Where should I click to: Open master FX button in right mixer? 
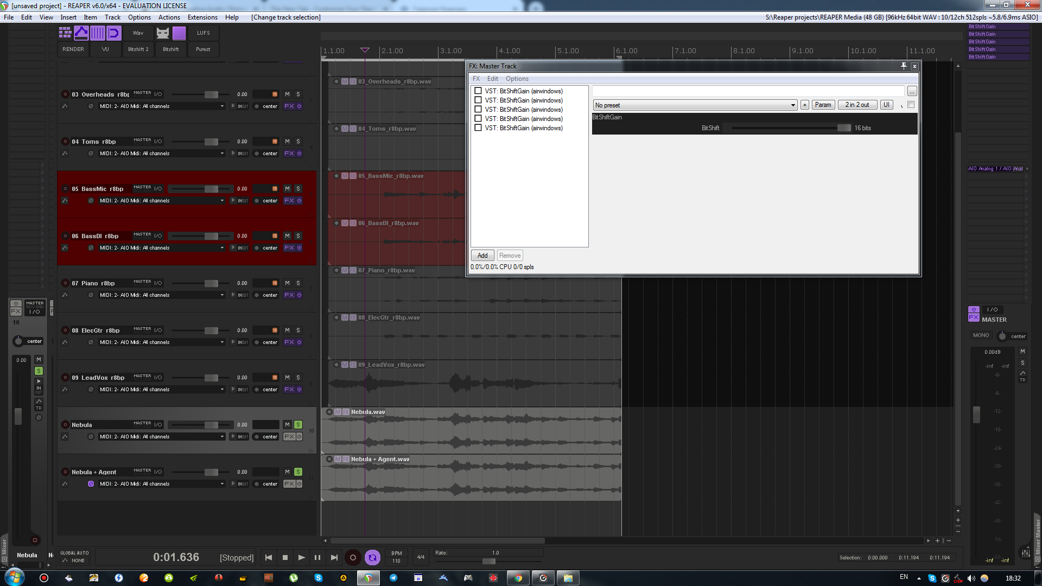[x=974, y=317]
